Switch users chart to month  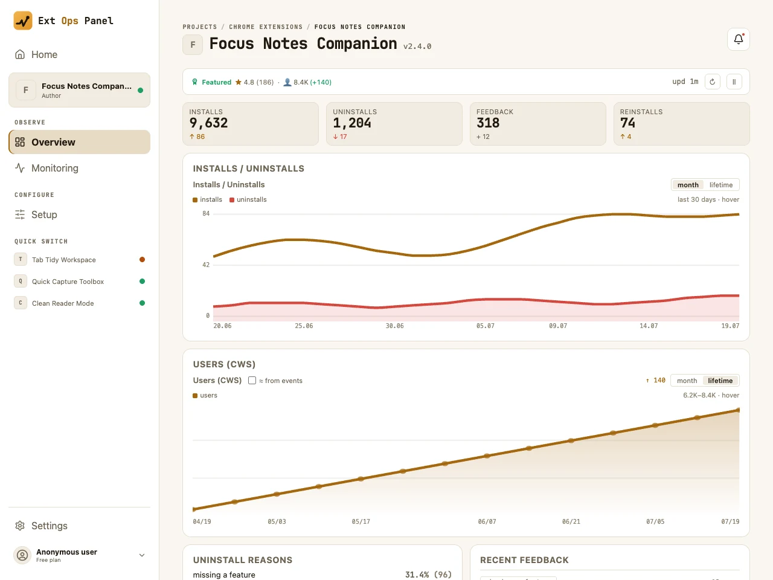687,381
